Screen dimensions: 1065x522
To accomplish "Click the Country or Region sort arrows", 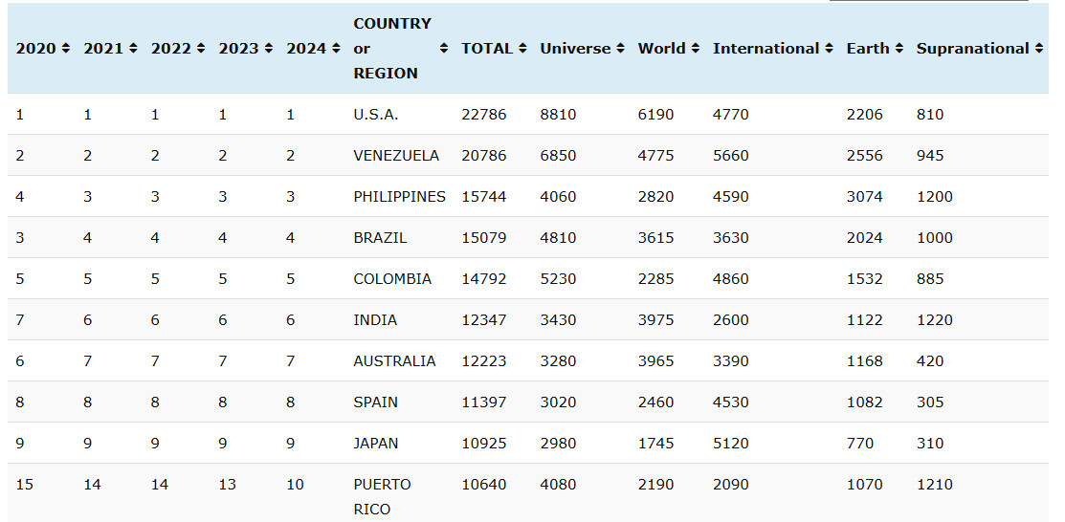I will coord(444,49).
